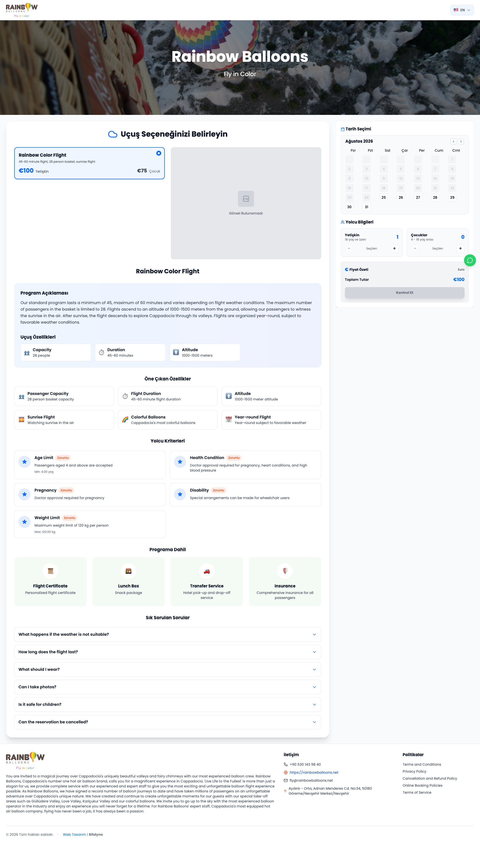
Task: Click the cloud icon beside Uçuş Seçeneğinizi Belirleyin
Action: pyautogui.click(x=113, y=134)
